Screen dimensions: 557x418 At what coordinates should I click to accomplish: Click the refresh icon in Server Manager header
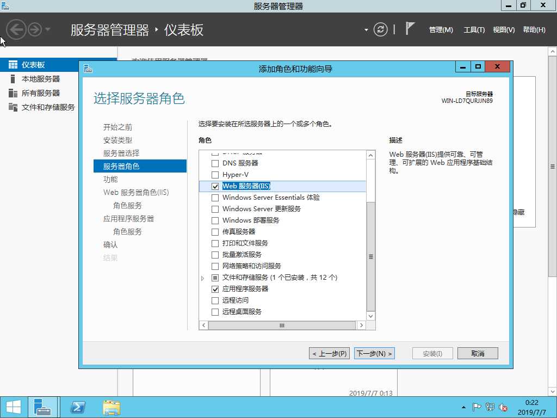380,29
